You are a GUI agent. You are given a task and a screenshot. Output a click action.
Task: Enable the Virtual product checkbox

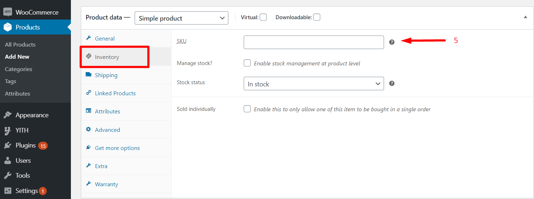[x=263, y=17]
